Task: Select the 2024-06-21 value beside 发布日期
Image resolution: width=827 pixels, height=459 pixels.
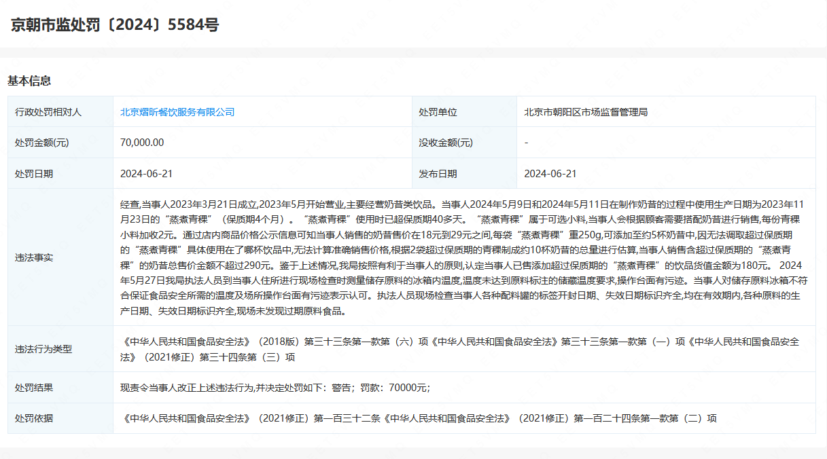Action: pyautogui.click(x=550, y=173)
